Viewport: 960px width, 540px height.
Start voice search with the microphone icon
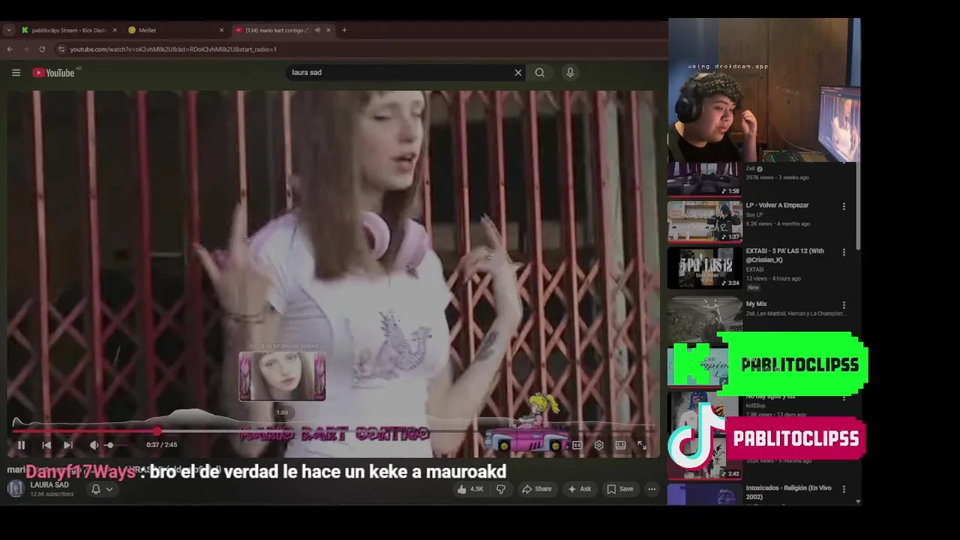[x=570, y=73]
